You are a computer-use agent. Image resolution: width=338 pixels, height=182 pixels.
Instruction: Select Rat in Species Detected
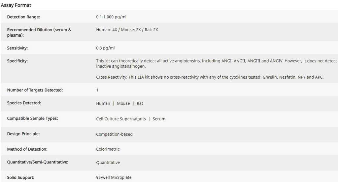pos(140,103)
